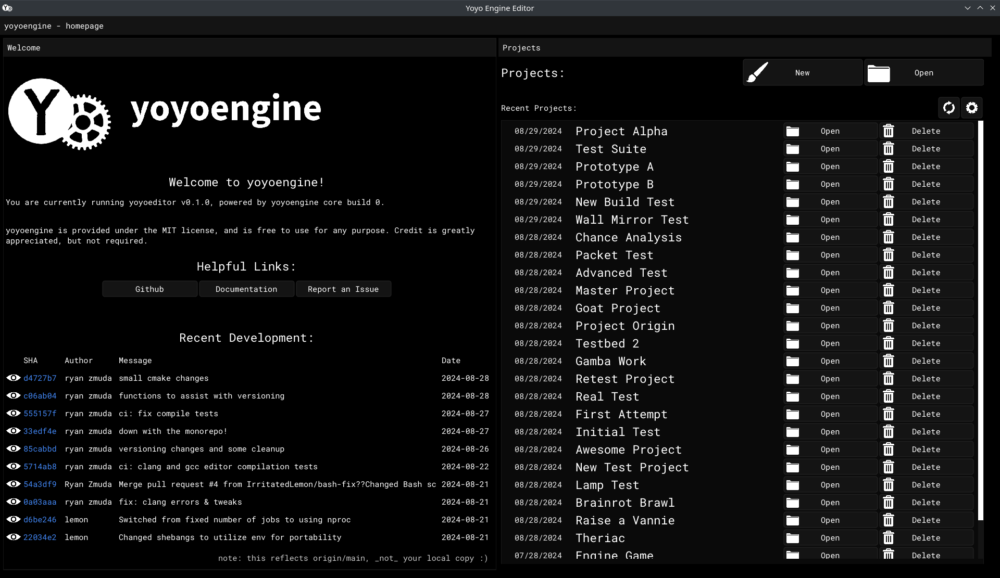Open commit link c06ab04
Screen dimensions: 1000x578
click(x=40, y=396)
